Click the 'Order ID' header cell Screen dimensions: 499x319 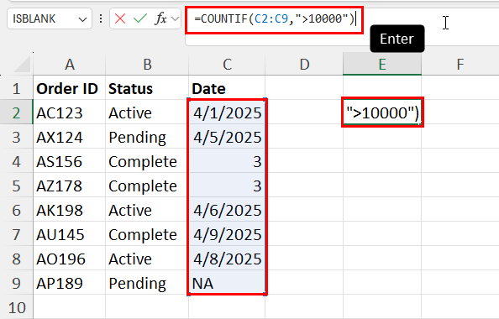click(70, 88)
